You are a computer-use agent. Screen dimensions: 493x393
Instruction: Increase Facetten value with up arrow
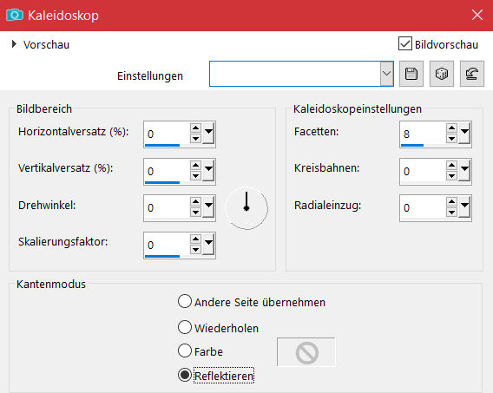click(451, 128)
